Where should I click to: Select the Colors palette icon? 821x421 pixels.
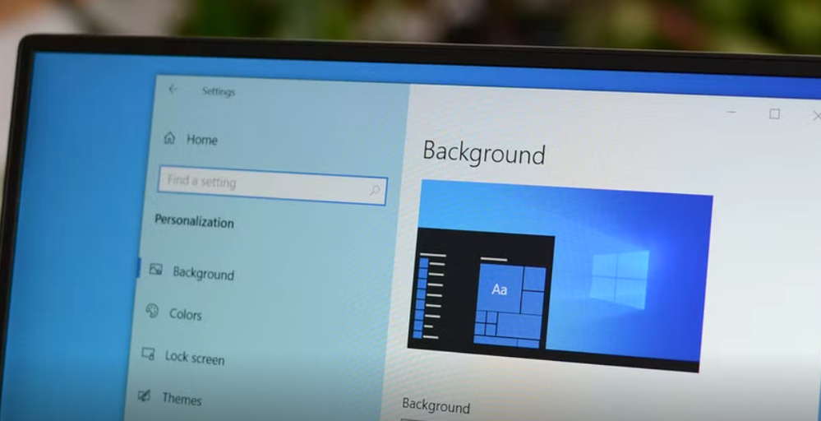(152, 311)
